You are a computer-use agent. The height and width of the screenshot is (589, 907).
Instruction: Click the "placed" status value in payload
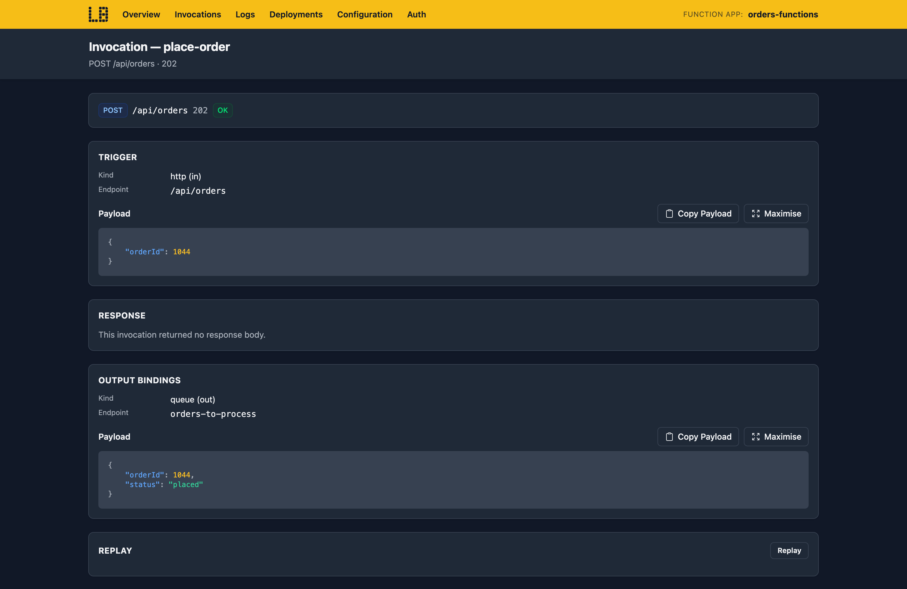(186, 485)
